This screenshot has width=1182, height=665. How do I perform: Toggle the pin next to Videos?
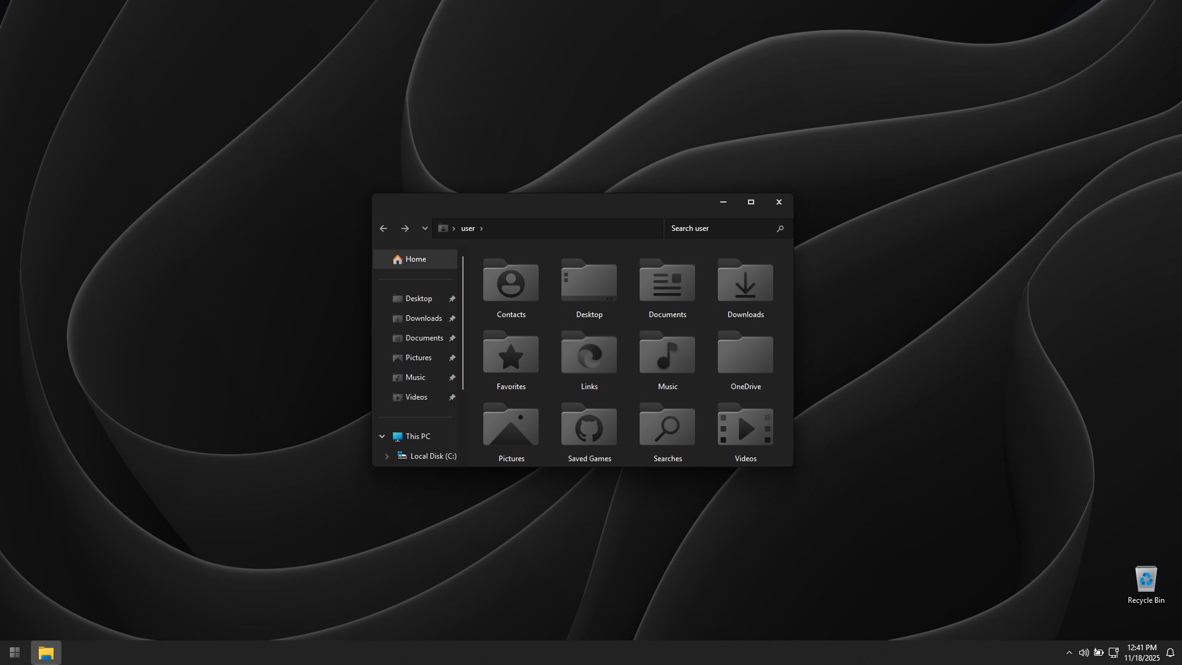pos(452,397)
